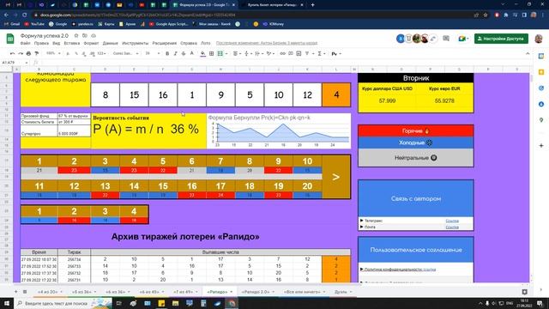
Task: Apply bold formatting
Action: click(167, 53)
